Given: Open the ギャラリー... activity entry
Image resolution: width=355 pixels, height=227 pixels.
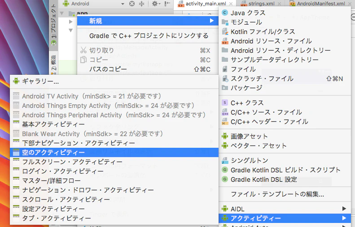Looking at the screenshot, I should coord(114,81).
